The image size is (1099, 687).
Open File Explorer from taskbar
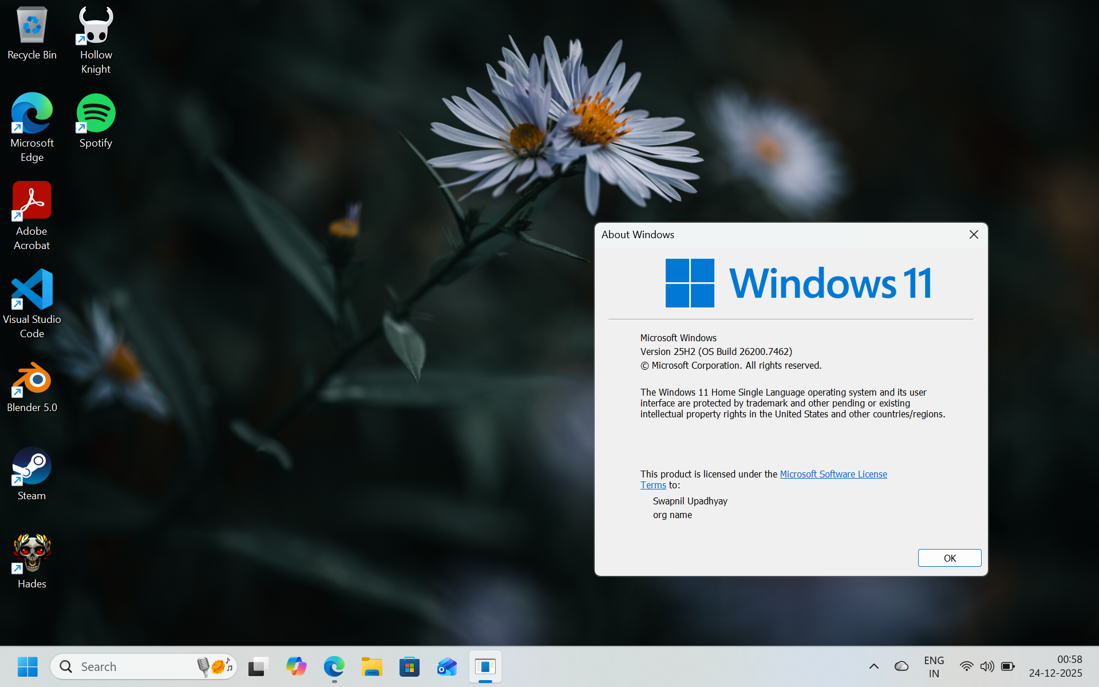371,666
